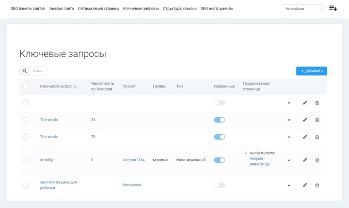Screen dimensions: 349x208
Task: Open the Не выбран dropdown
Action: (303, 8)
